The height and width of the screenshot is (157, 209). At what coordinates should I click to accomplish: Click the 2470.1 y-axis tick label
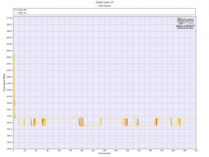click(9, 64)
